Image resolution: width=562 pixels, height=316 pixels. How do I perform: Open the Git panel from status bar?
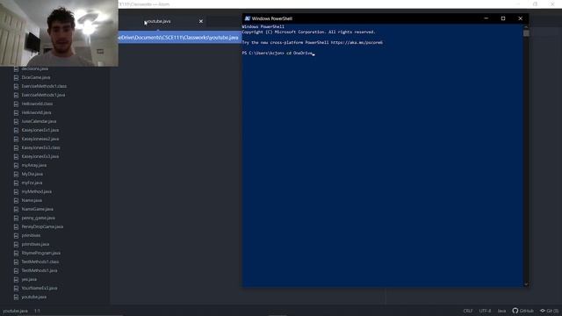(x=550, y=311)
